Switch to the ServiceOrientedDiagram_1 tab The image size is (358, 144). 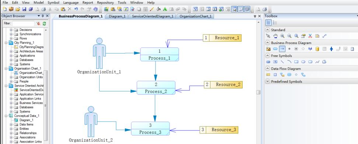tap(153, 16)
